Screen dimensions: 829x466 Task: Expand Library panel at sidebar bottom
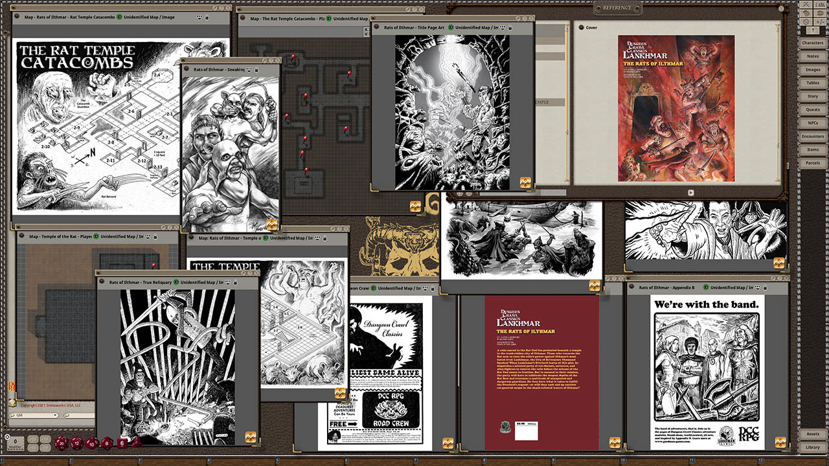[812, 447]
